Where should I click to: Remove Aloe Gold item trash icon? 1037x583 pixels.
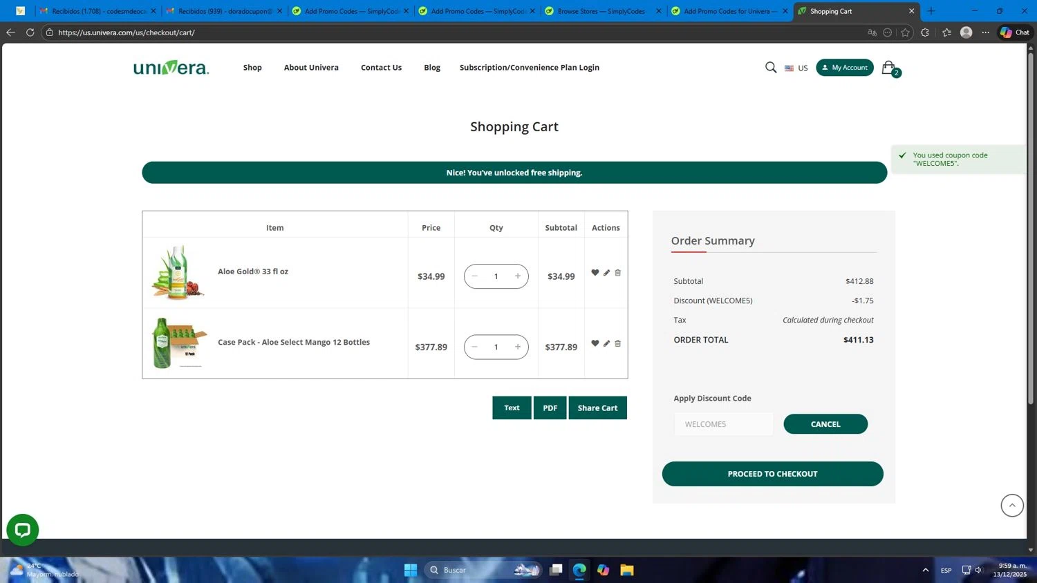pos(618,273)
